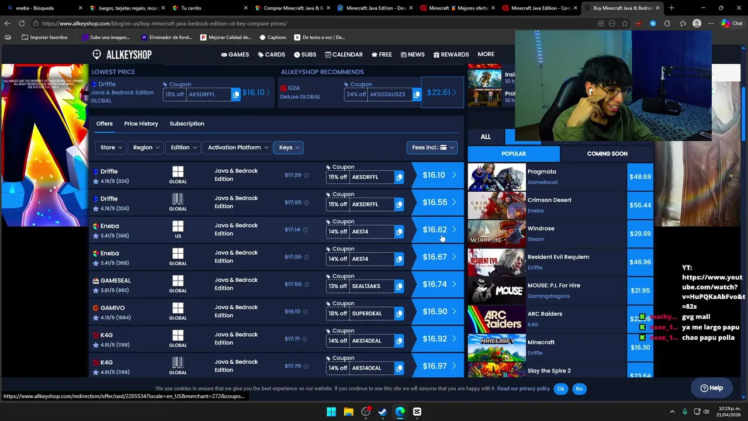Switch to the Subscription tab
The height and width of the screenshot is (421, 748).
(187, 123)
